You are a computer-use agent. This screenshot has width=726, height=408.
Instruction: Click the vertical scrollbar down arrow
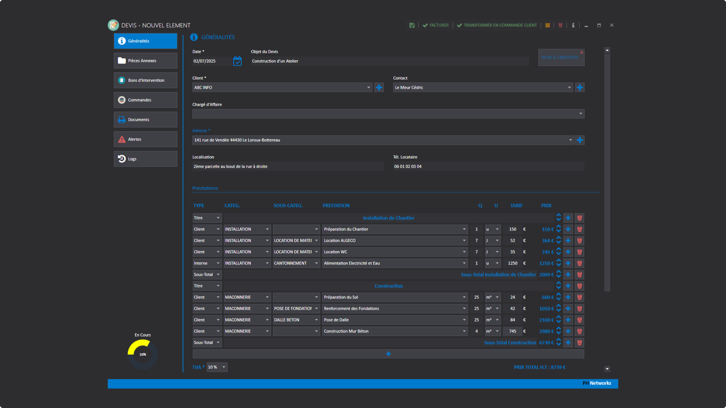[x=607, y=369]
